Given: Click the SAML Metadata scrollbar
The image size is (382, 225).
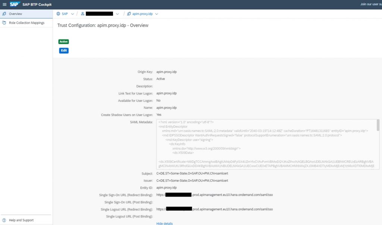Looking at the screenshot, I should point(378,125).
